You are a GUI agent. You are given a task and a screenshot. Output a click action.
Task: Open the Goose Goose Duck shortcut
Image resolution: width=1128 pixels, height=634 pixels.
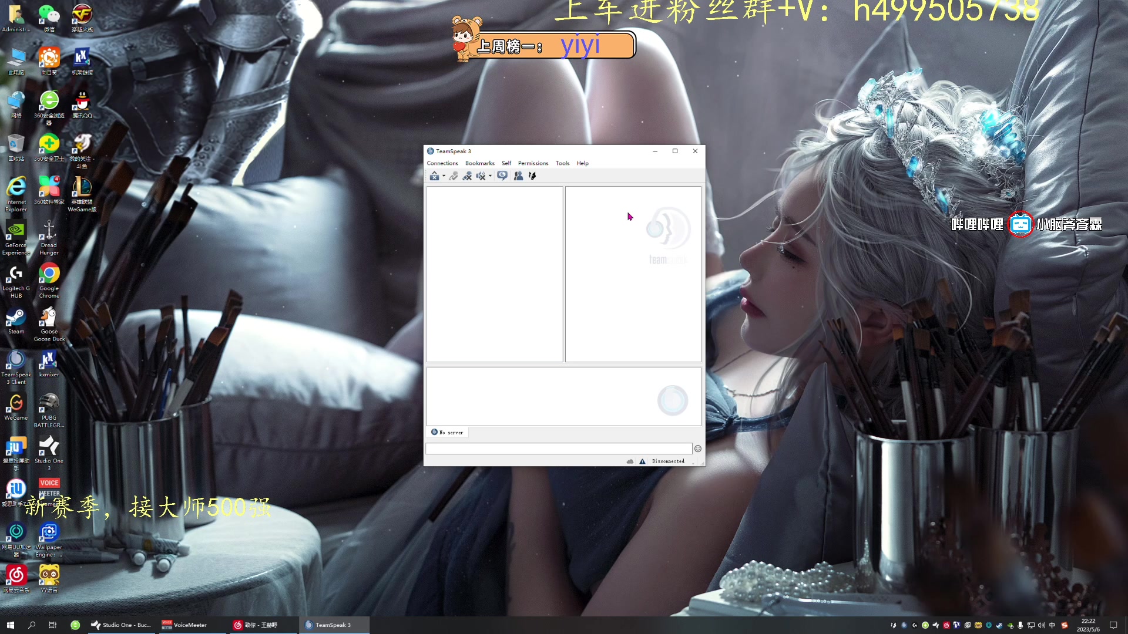49,324
